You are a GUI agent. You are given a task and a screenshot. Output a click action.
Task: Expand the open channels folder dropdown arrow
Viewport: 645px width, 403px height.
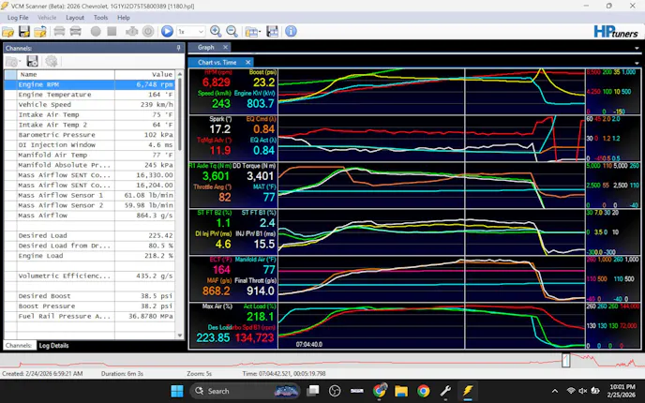pos(19,61)
